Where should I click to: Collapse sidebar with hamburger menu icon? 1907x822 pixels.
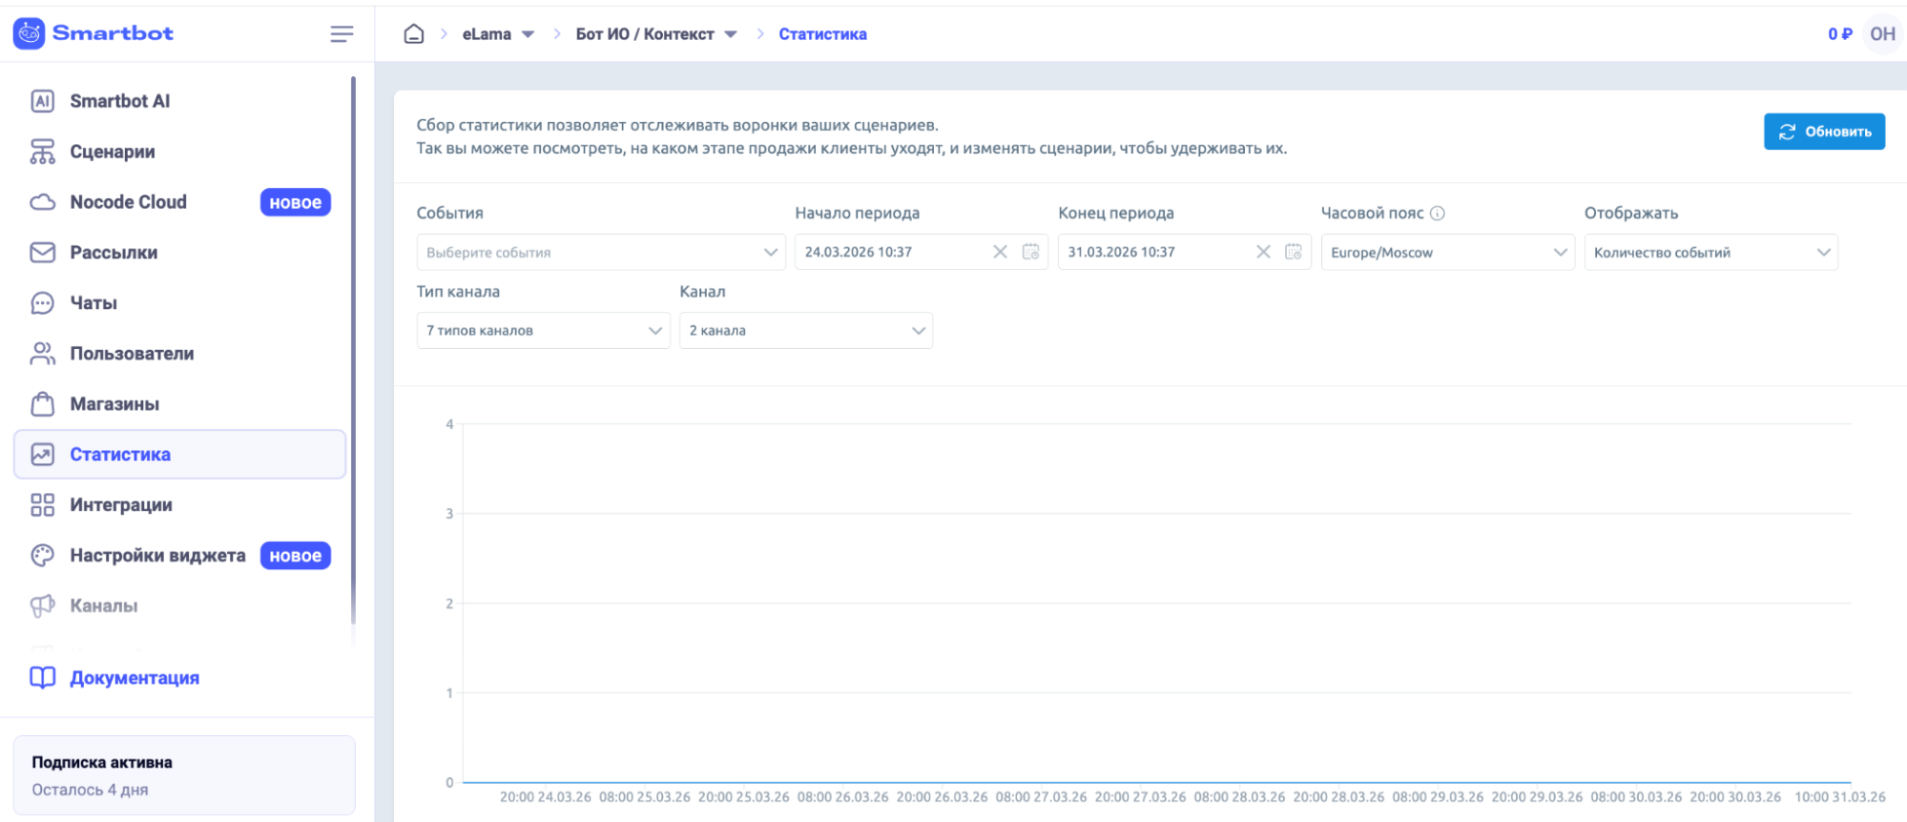pyautogui.click(x=342, y=34)
